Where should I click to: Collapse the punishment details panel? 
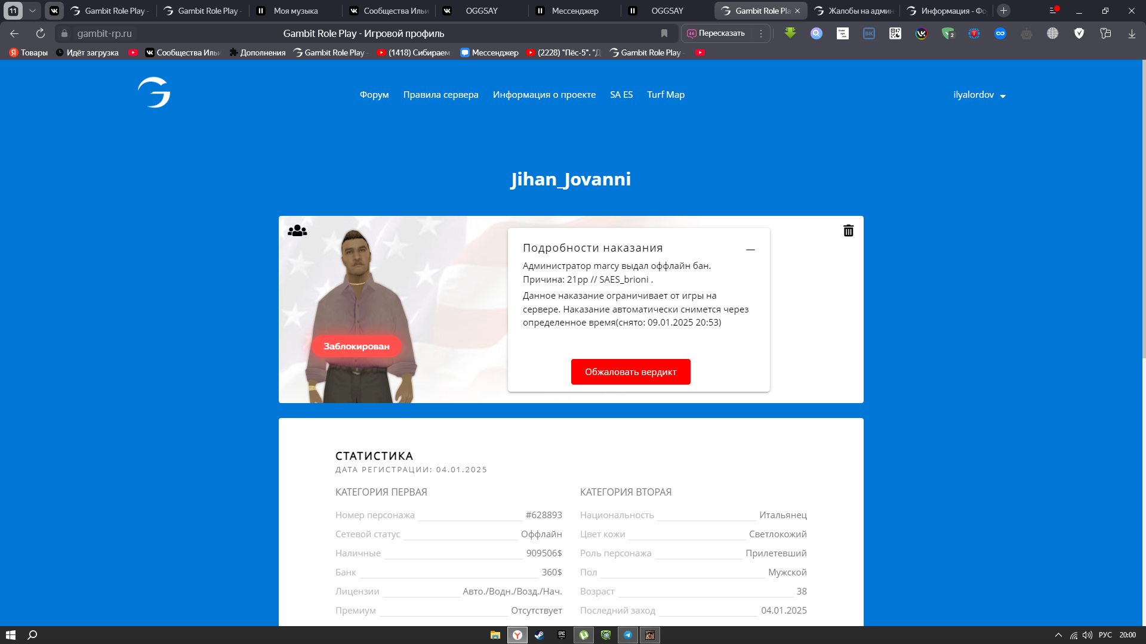click(750, 249)
